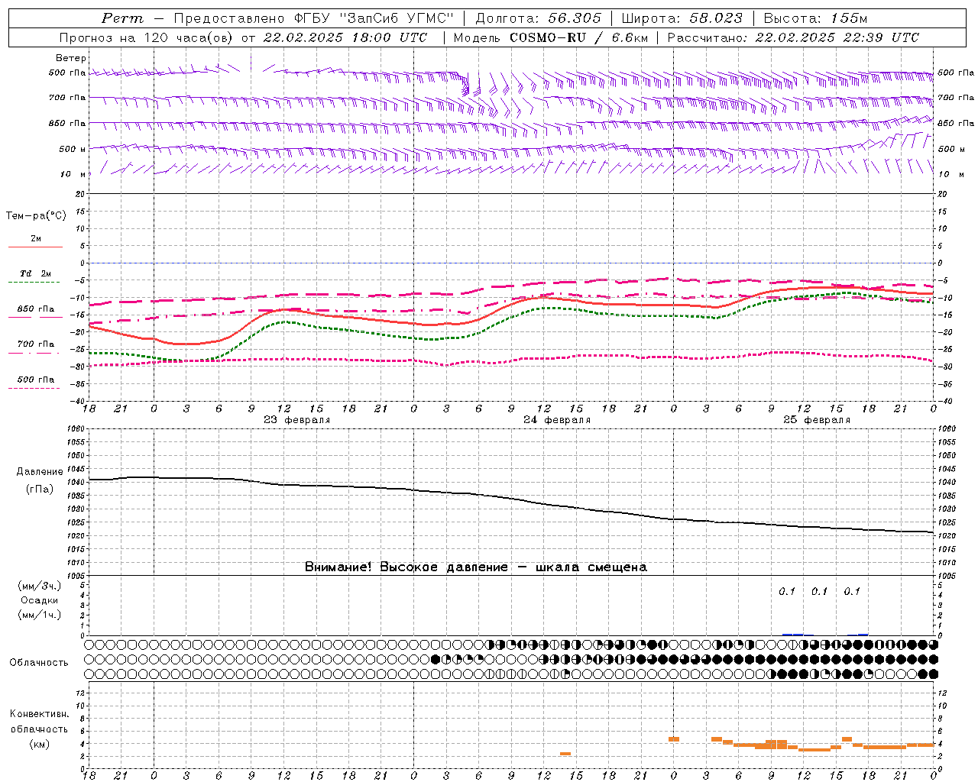Click the "Облачность" cloud cover label
Screen dimensions: 978x782
click(x=39, y=663)
